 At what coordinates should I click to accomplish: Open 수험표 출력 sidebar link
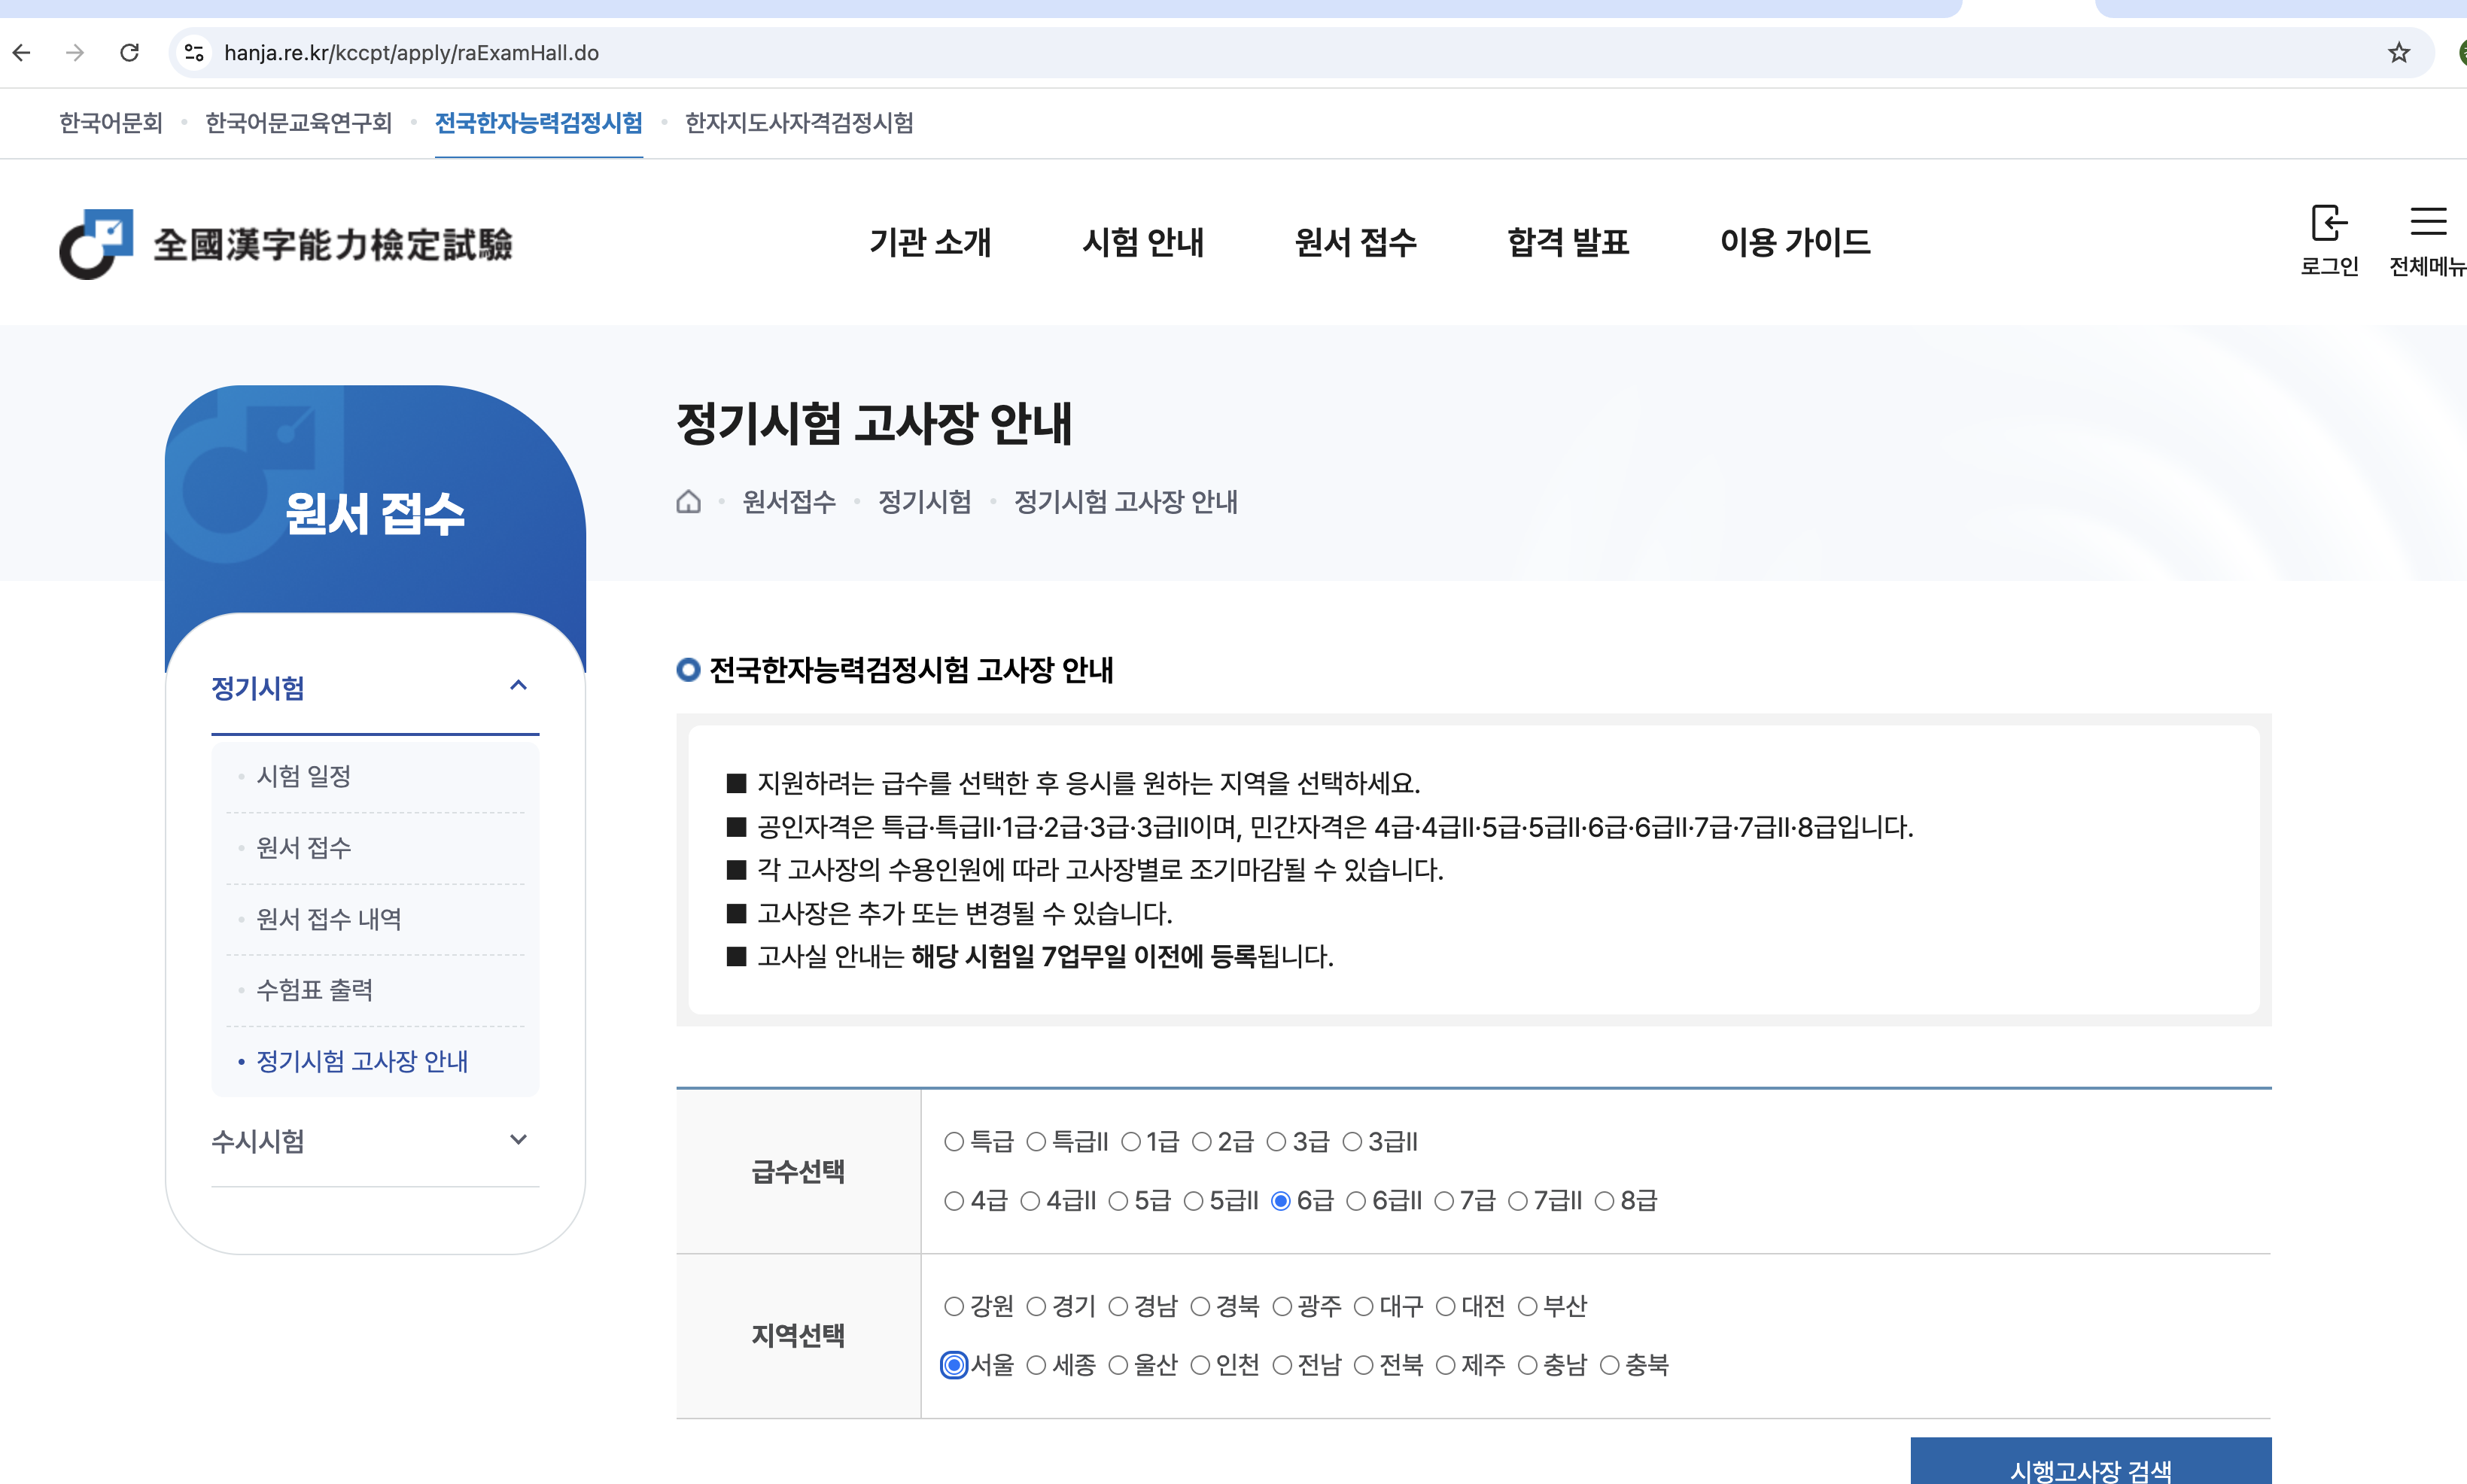click(315, 990)
